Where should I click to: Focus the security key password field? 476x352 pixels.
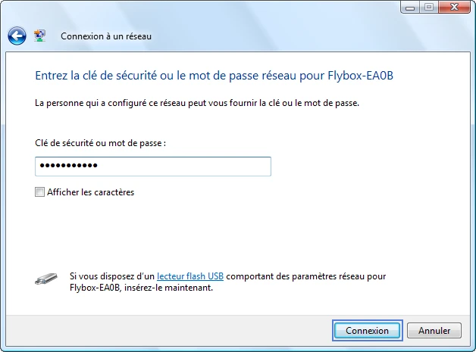[x=153, y=166]
